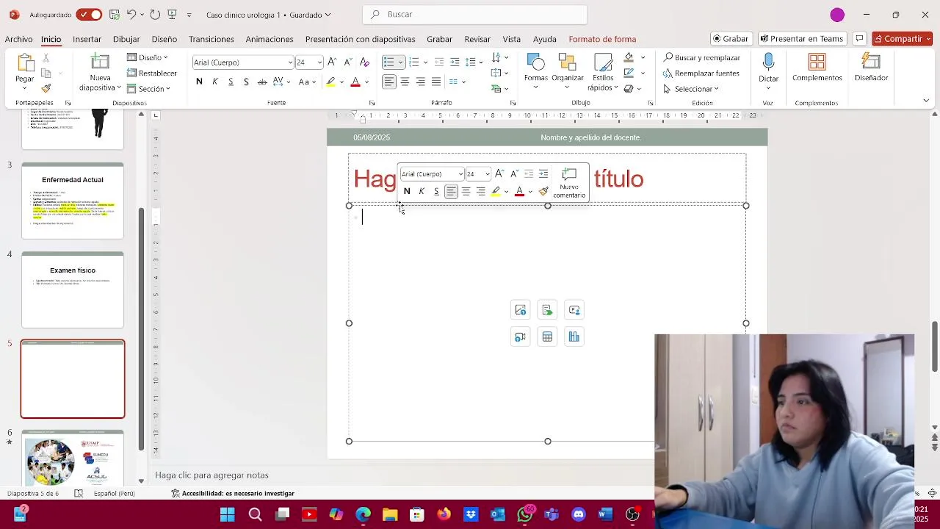Toggle text shadow in ribbon
940x529 pixels.
(x=246, y=82)
